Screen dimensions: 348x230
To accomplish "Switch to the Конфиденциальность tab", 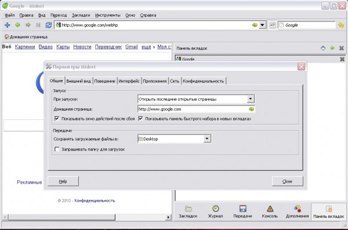I will [x=204, y=81].
